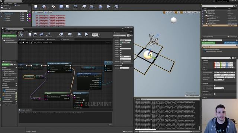Click the Variable Name input field
Viewport: 238px width, 133px height.
pos(126,40)
